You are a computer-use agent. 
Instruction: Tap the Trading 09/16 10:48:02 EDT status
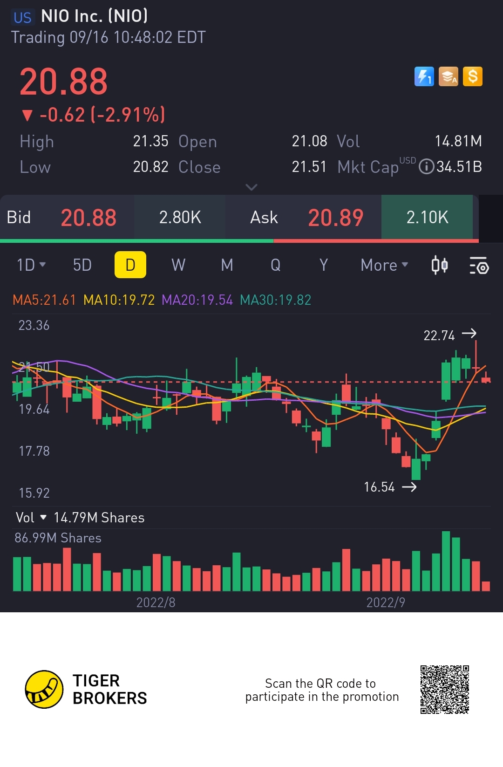(x=108, y=37)
